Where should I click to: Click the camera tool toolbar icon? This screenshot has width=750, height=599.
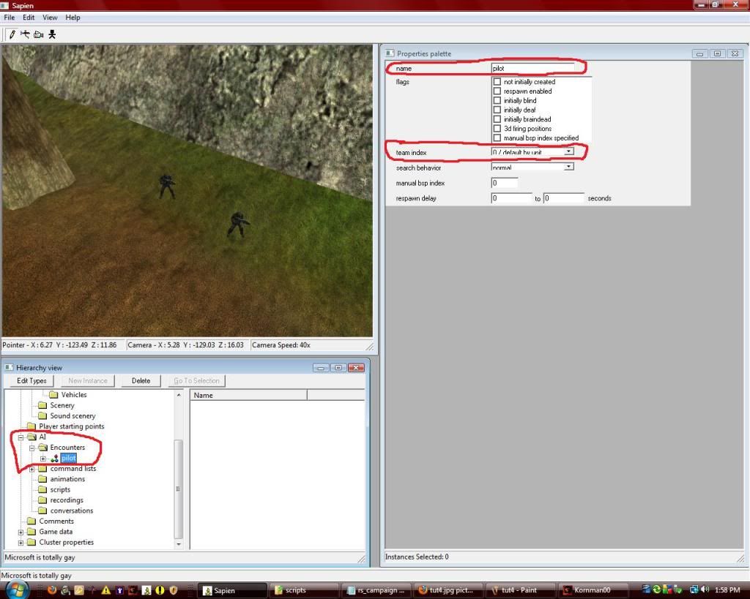pyautogui.click(x=39, y=34)
